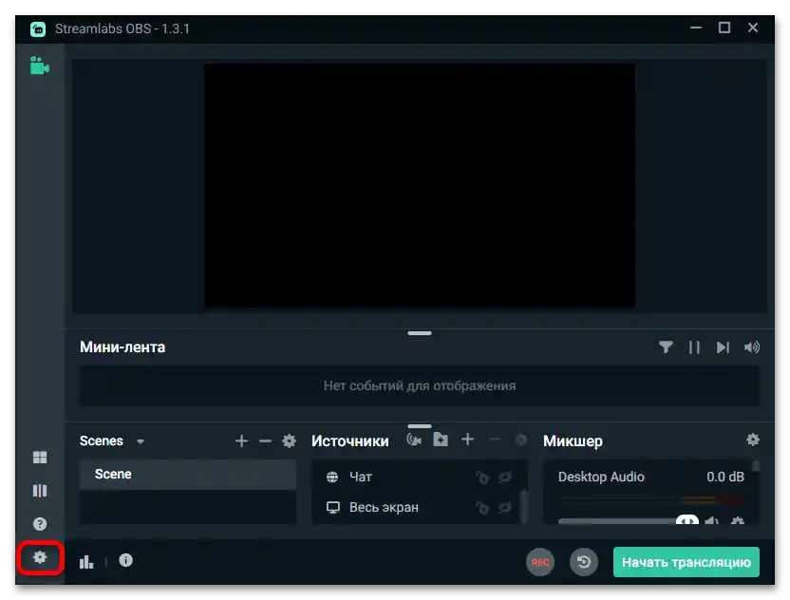Image resolution: width=790 pixels, height=600 pixels.
Task: Maximize the Streamlabs OBS window
Action: tap(724, 28)
